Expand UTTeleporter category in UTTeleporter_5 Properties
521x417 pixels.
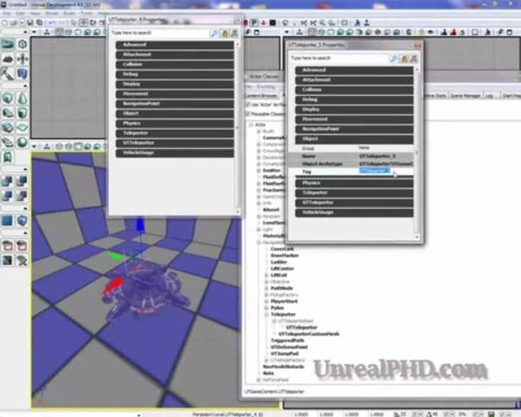[354, 203]
